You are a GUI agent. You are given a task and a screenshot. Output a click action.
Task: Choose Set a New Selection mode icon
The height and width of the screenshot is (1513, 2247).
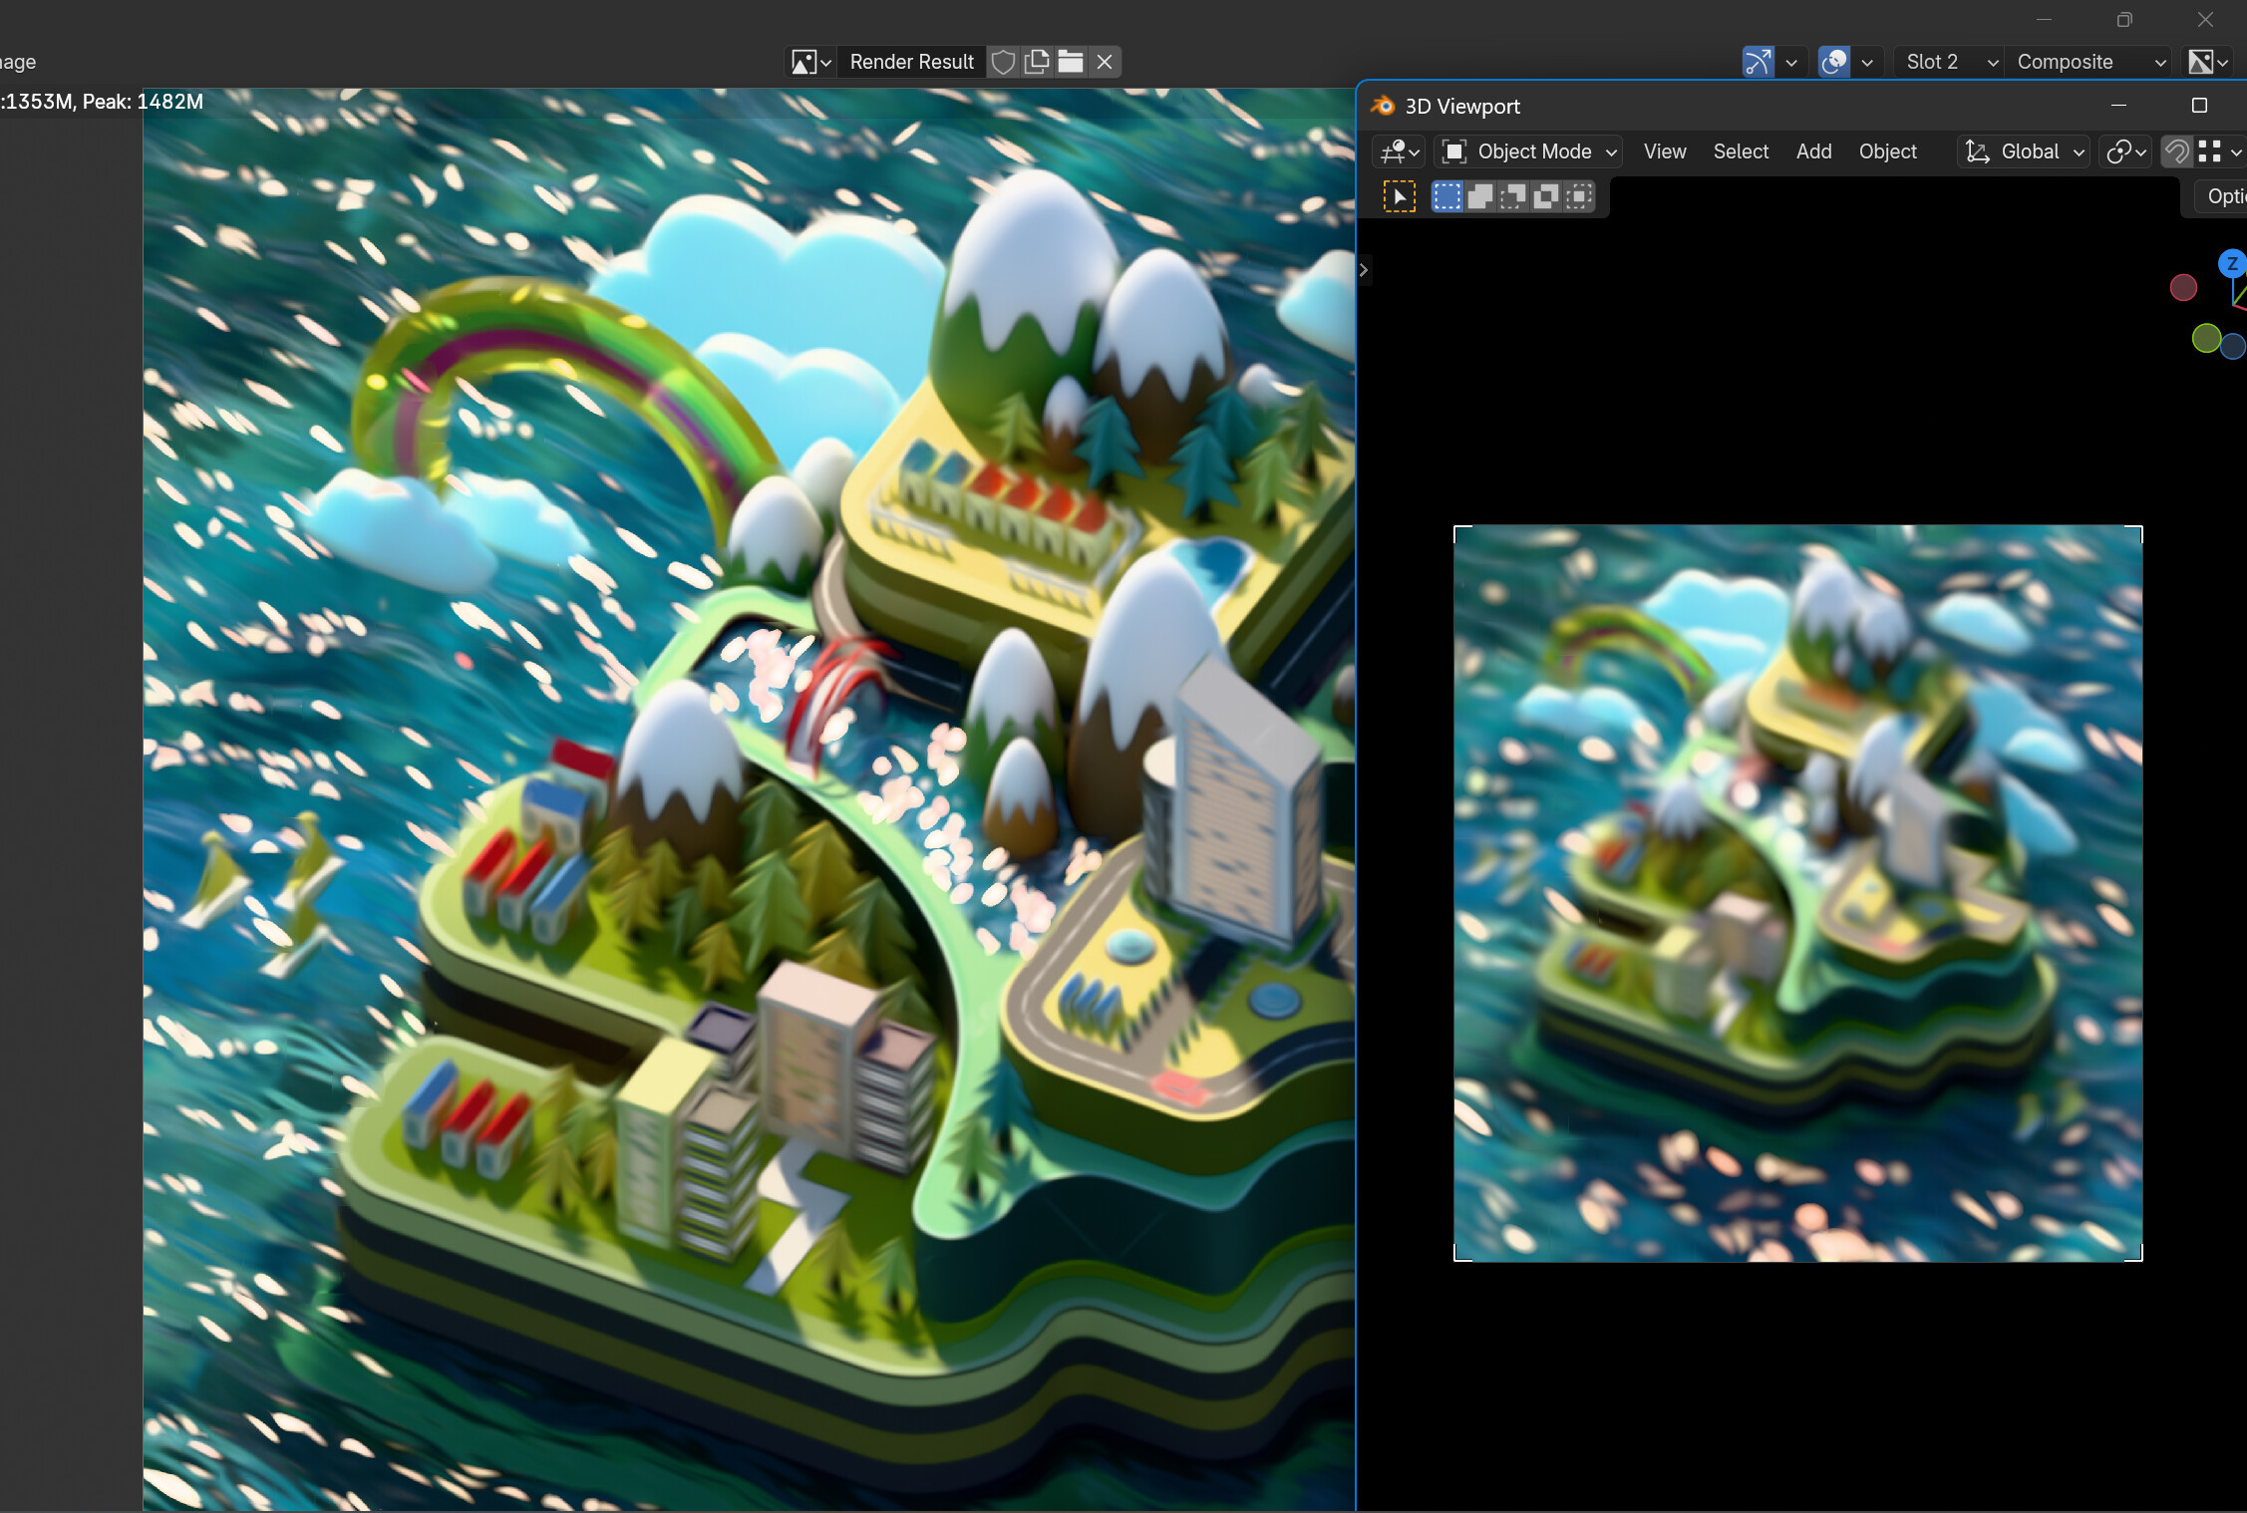point(1446,196)
